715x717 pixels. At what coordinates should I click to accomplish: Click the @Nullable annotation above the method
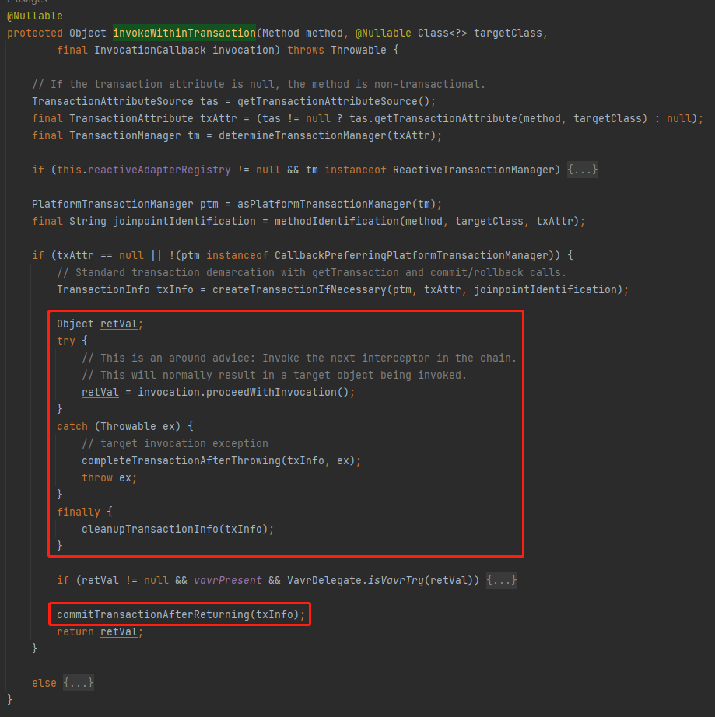click(x=35, y=16)
